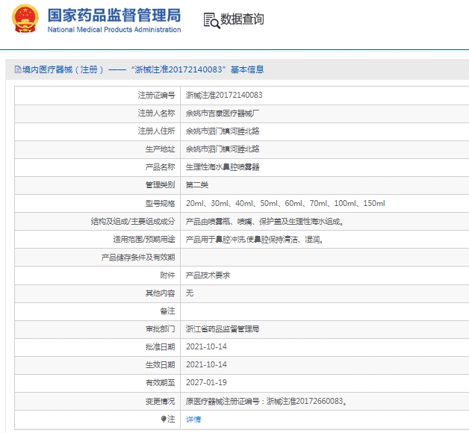Select the 产品技术要求 value
Viewport: 469px width, 433px height.
(208, 275)
